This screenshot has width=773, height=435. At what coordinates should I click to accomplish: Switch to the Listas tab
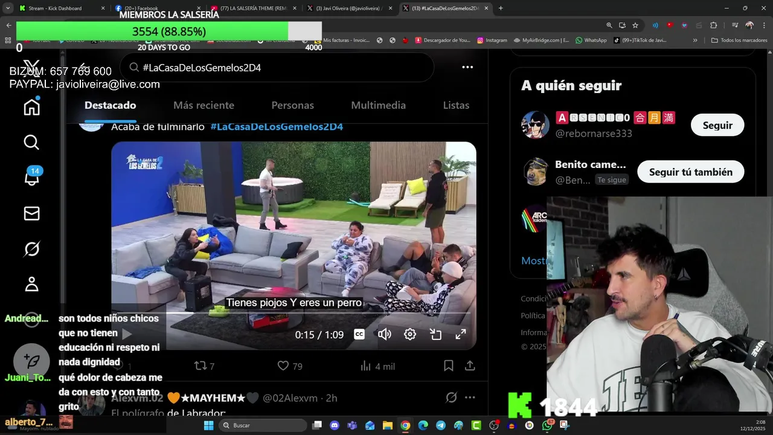456,105
